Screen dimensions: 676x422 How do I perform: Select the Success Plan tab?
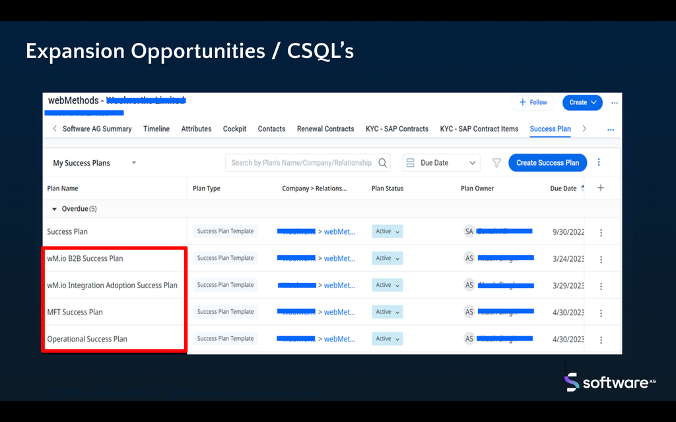pyautogui.click(x=550, y=129)
